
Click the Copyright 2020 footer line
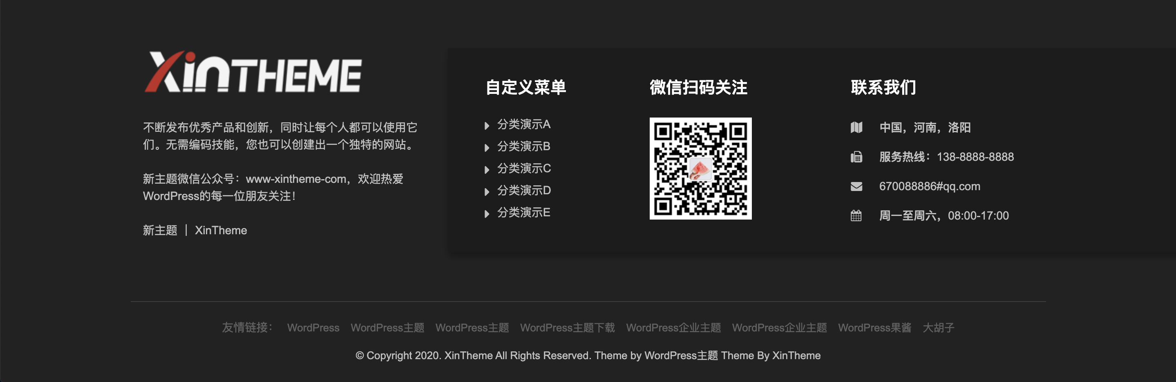pos(588,355)
